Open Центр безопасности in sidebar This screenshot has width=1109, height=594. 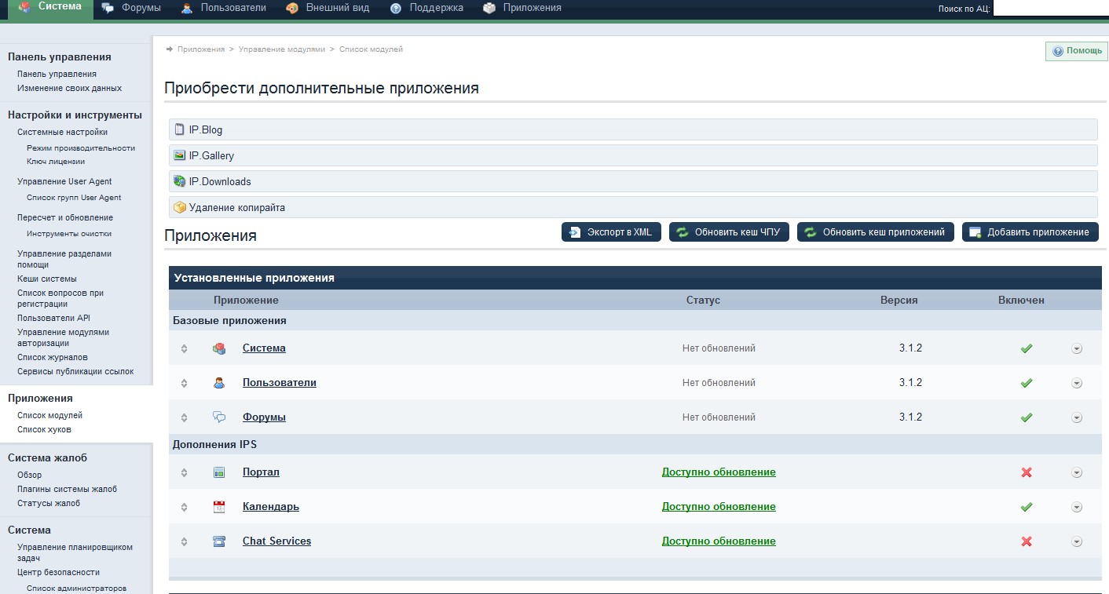(58, 572)
